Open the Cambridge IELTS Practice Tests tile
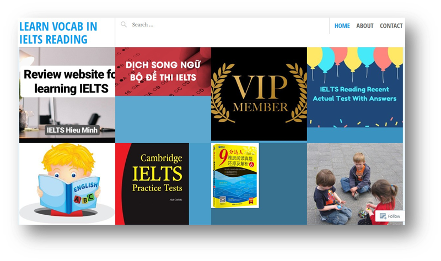The width and height of the screenshot is (441, 261). (163, 184)
